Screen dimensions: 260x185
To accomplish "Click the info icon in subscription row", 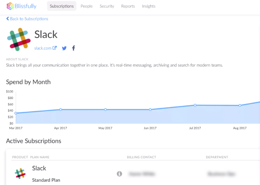I will click(x=119, y=173).
